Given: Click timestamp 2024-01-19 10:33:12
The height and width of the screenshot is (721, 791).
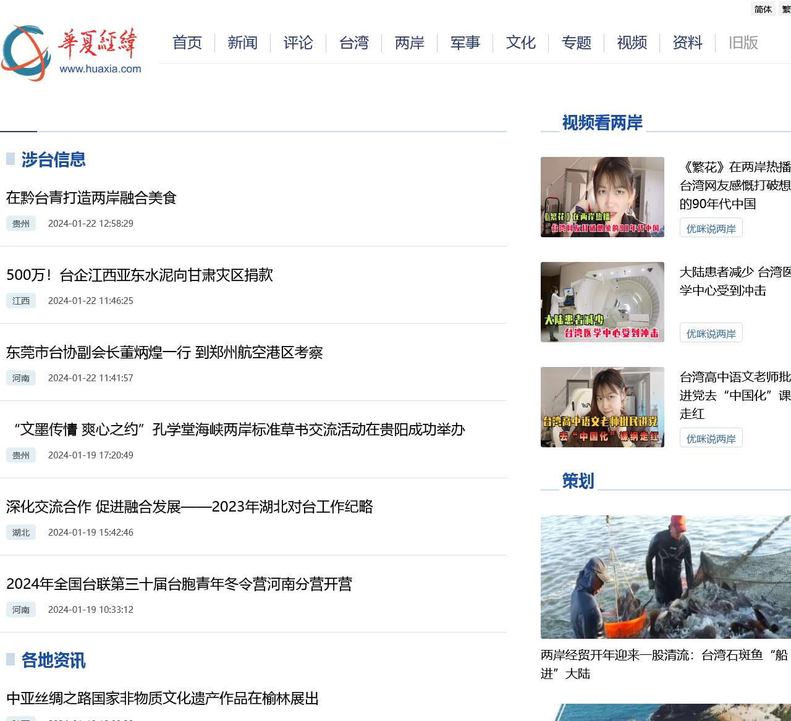Looking at the screenshot, I should (x=91, y=610).
